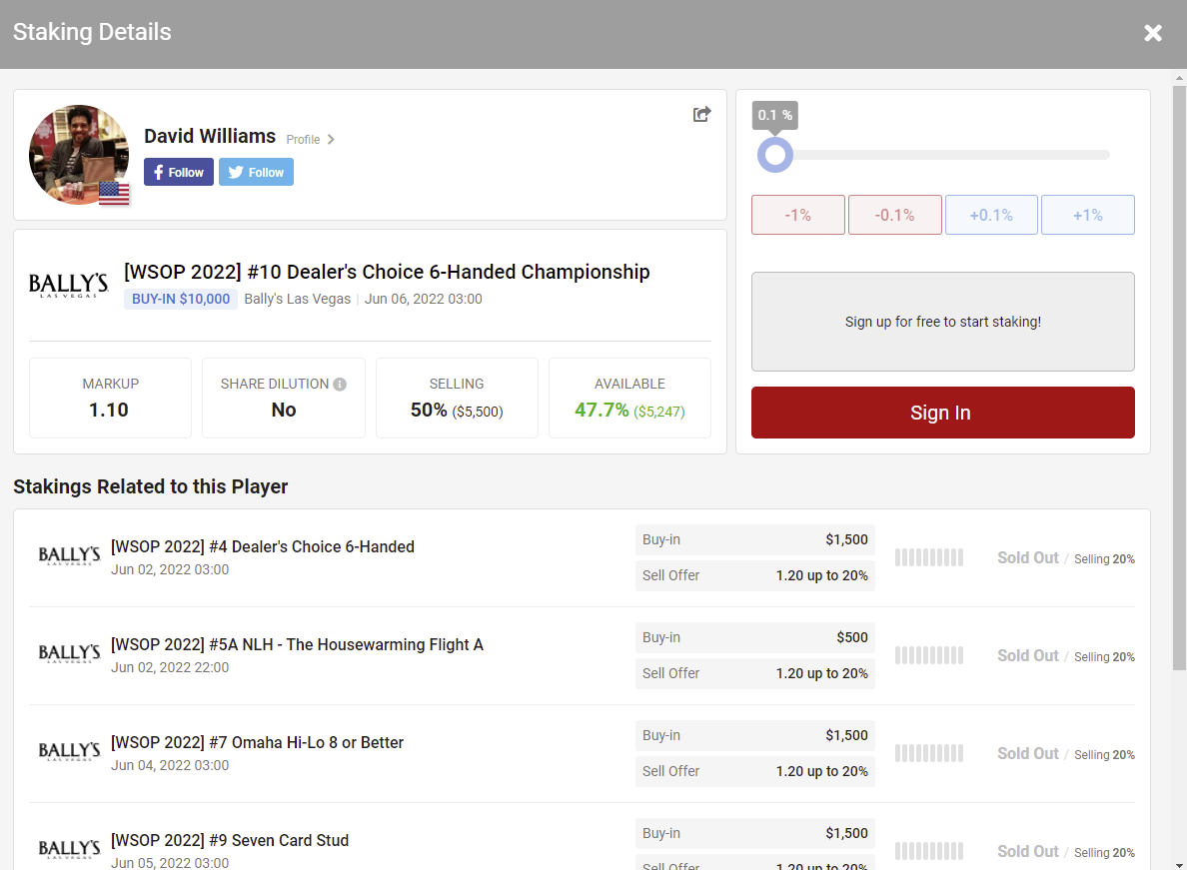Open #5A NLH Housewarming Flight A staking
This screenshot has width=1187, height=870.
point(297,644)
